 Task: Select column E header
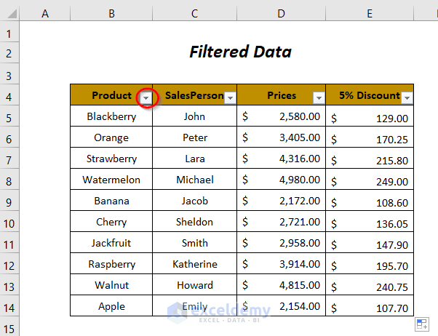tap(370, 12)
